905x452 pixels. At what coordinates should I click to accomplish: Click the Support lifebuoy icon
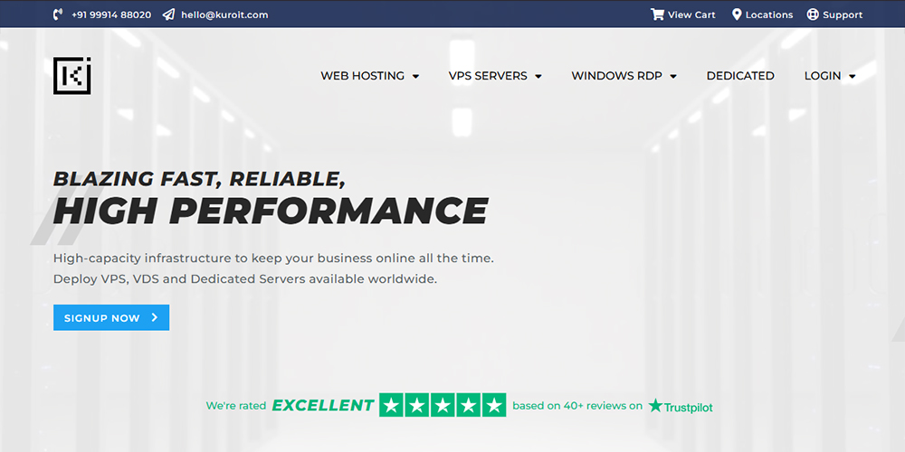tap(813, 14)
